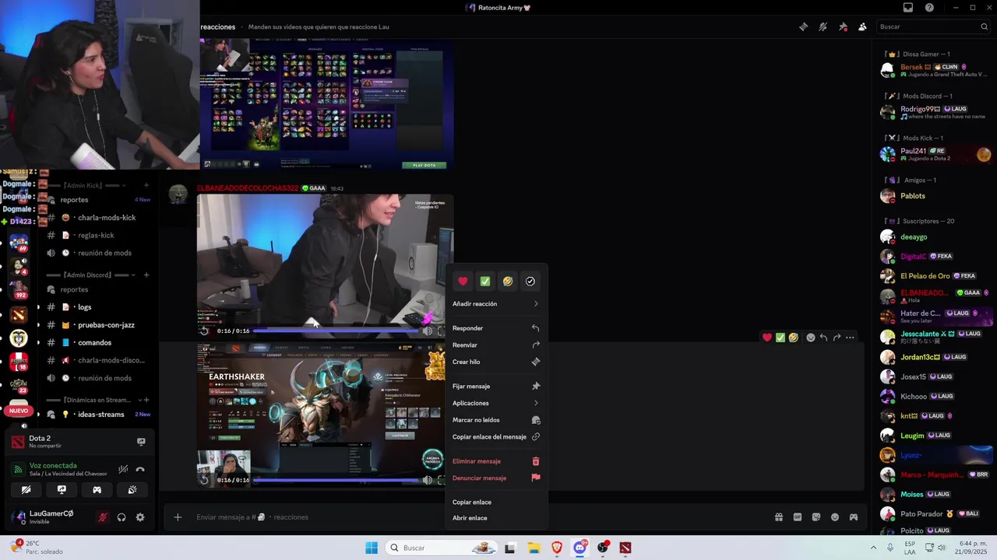997x560 pixels.
Task: Click reply arrow in message hover toolbar
Action: (823, 338)
